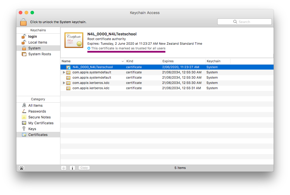Select the Keys category
Screen dimensions: 290x195
click(32, 129)
